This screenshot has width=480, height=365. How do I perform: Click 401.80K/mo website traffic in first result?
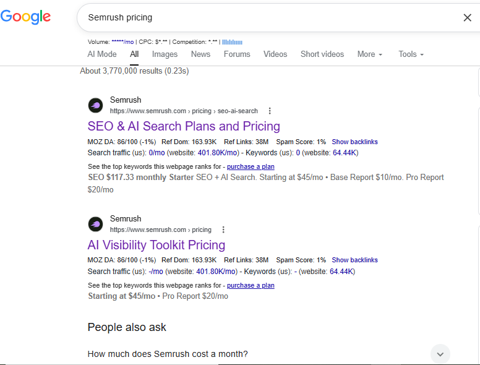[218, 152]
